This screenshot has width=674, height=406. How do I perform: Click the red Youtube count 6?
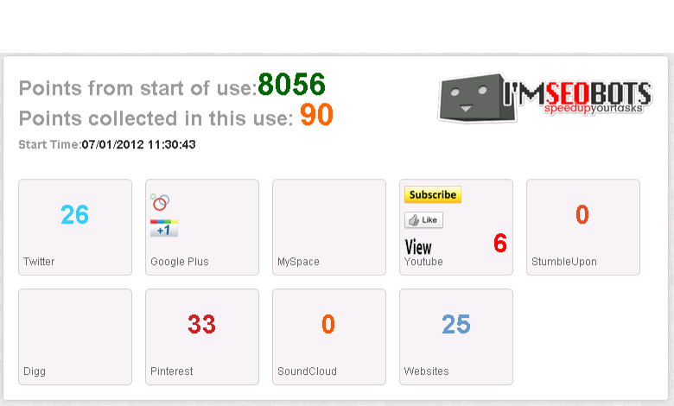(x=500, y=244)
